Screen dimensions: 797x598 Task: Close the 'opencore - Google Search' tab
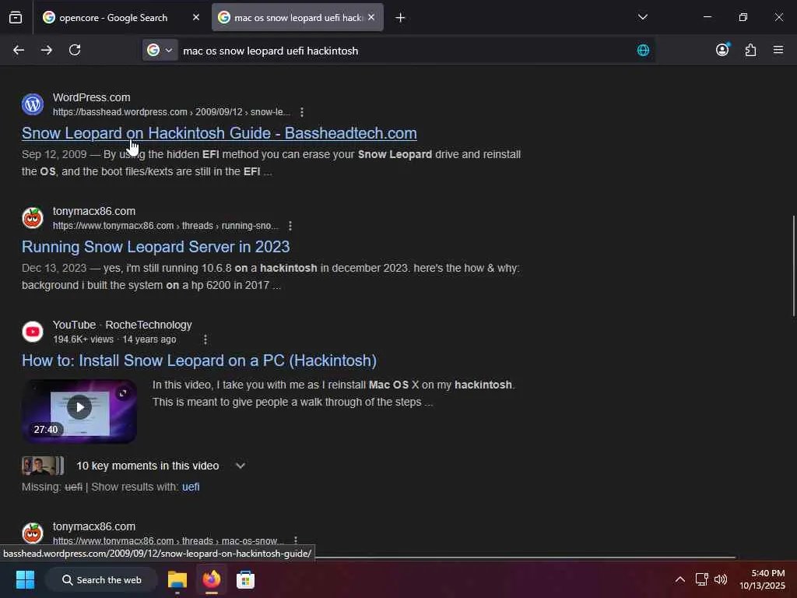coord(196,17)
